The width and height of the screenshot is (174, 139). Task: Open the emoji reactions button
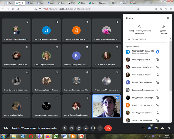[86, 128]
